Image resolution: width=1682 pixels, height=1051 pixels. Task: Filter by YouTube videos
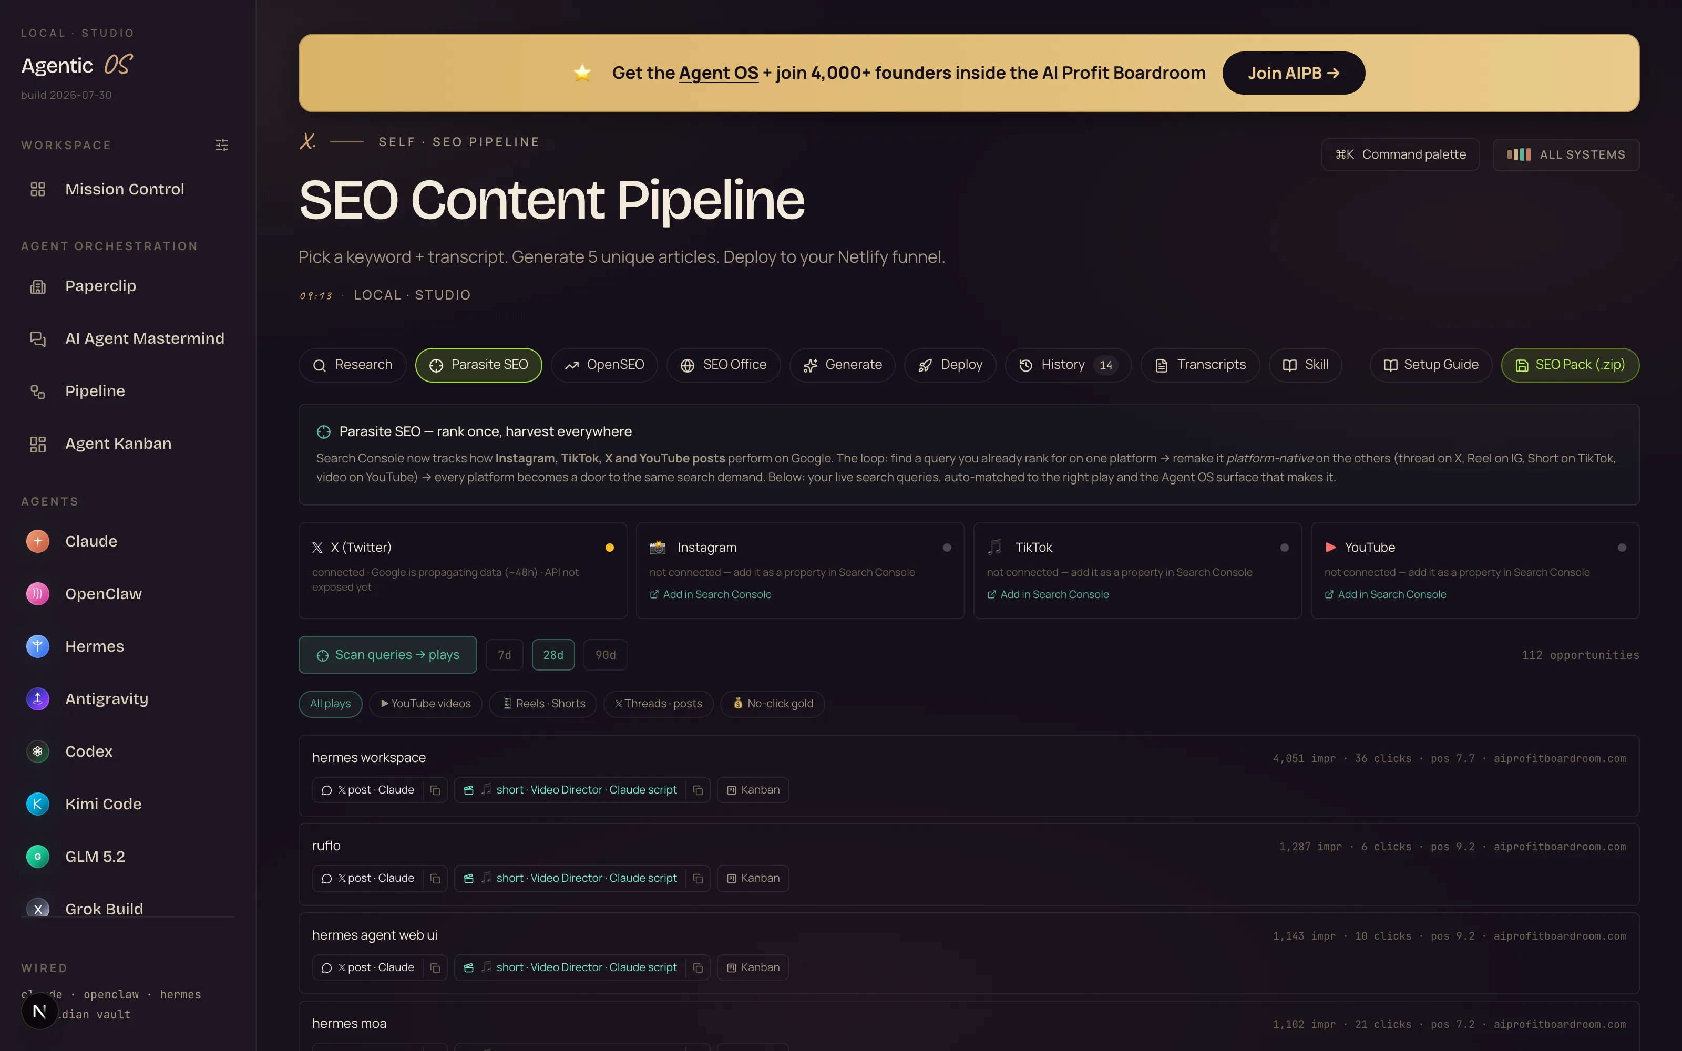tap(425, 704)
